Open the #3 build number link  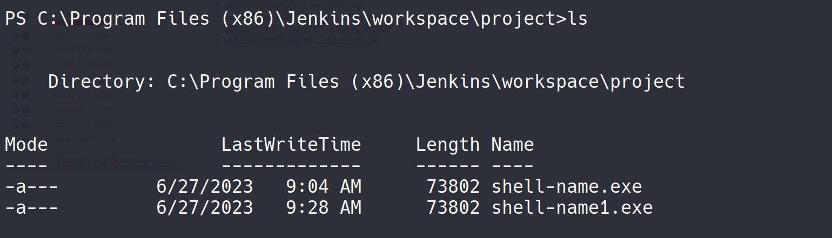point(25,110)
